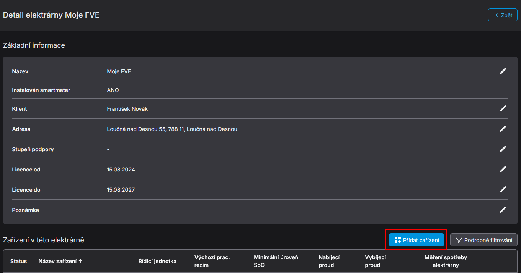Edit the Poznámka note field

coord(503,210)
